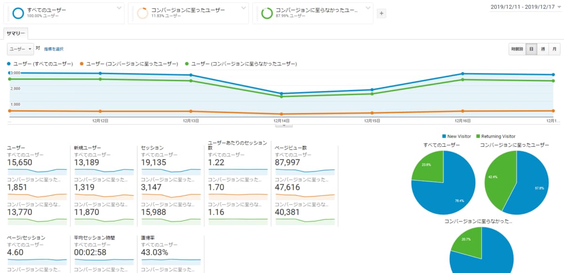Click the green non-converted users legend dot
Screen dimensions: 564x273
pos(187,64)
